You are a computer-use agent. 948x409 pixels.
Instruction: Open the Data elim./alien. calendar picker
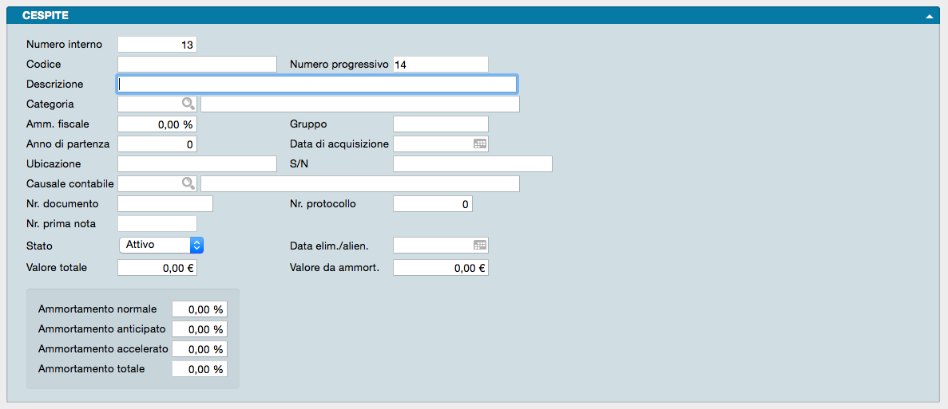pyautogui.click(x=479, y=246)
